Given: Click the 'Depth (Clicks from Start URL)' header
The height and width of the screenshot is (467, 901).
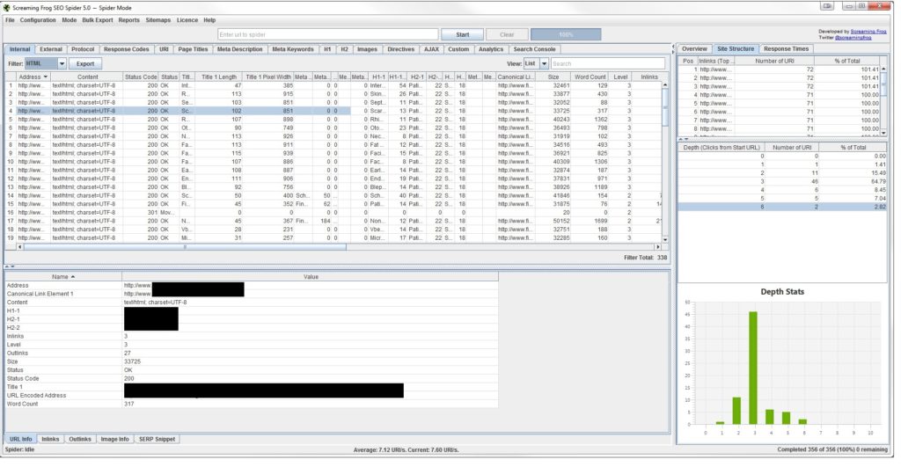Looking at the screenshot, I should pyautogui.click(x=722, y=148).
